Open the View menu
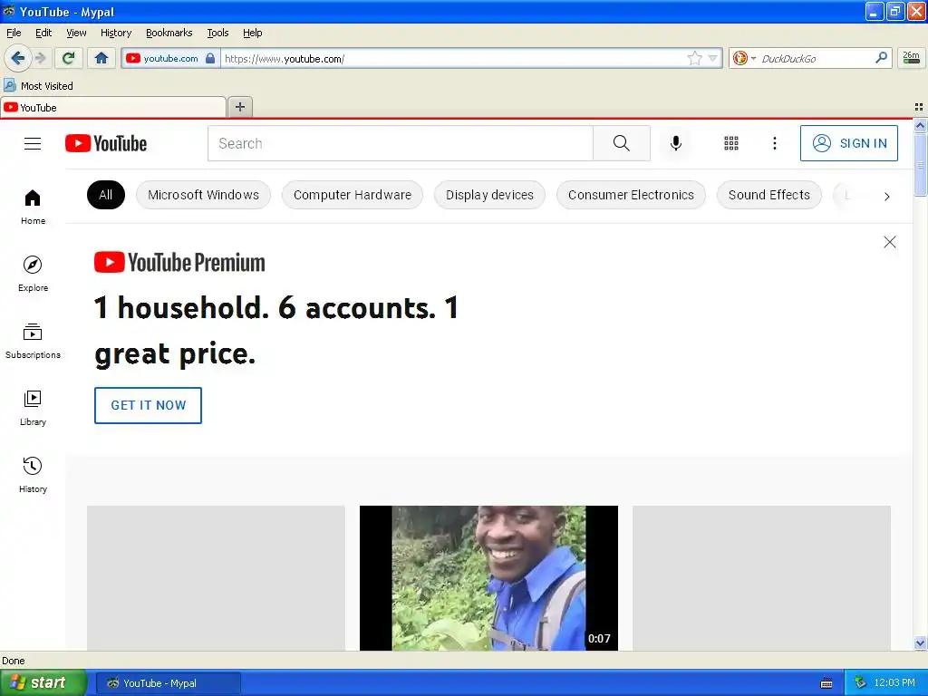This screenshot has width=928, height=696. click(x=76, y=34)
